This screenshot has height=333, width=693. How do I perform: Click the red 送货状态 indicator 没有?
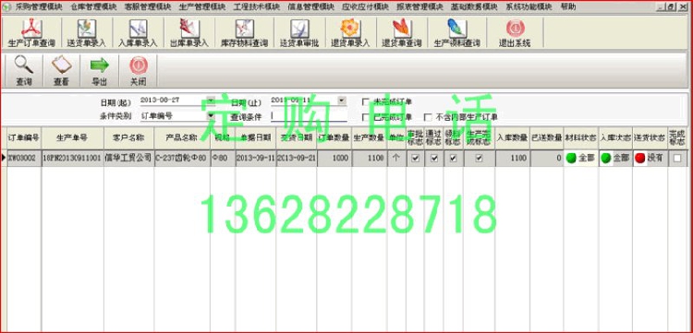tap(640, 159)
